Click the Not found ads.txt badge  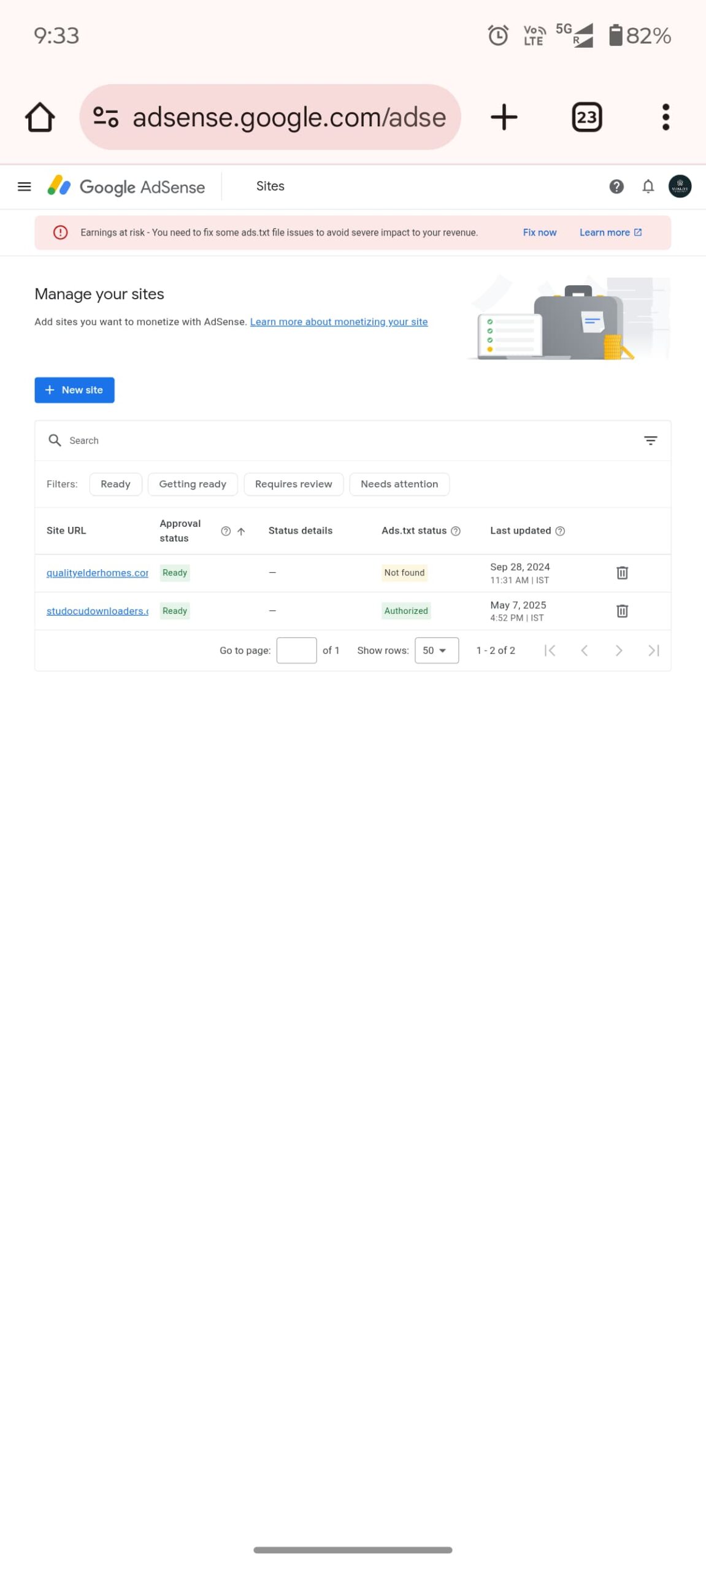pos(404,573)
